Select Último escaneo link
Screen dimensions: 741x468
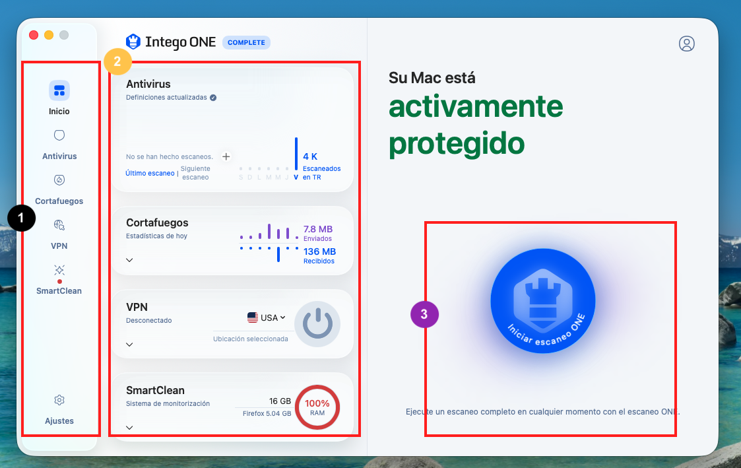click(x=150, y=174)
